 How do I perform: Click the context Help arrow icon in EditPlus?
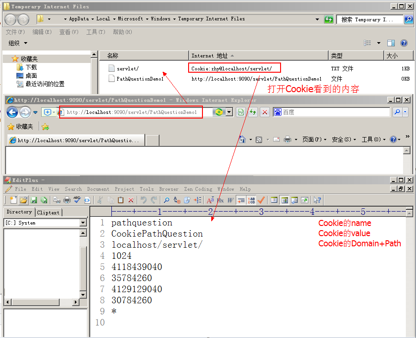pos(317,200)
